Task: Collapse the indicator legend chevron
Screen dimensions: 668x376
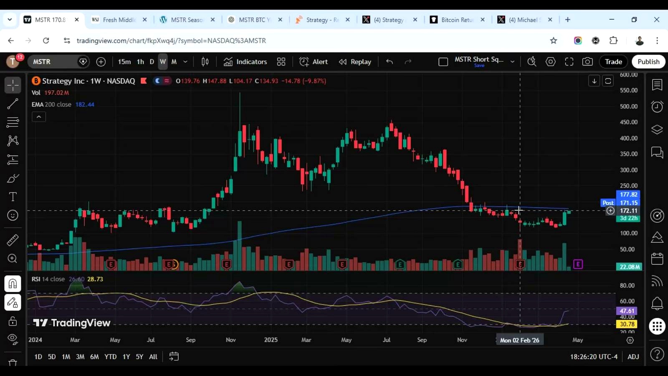Action: [x=39, y=117]
